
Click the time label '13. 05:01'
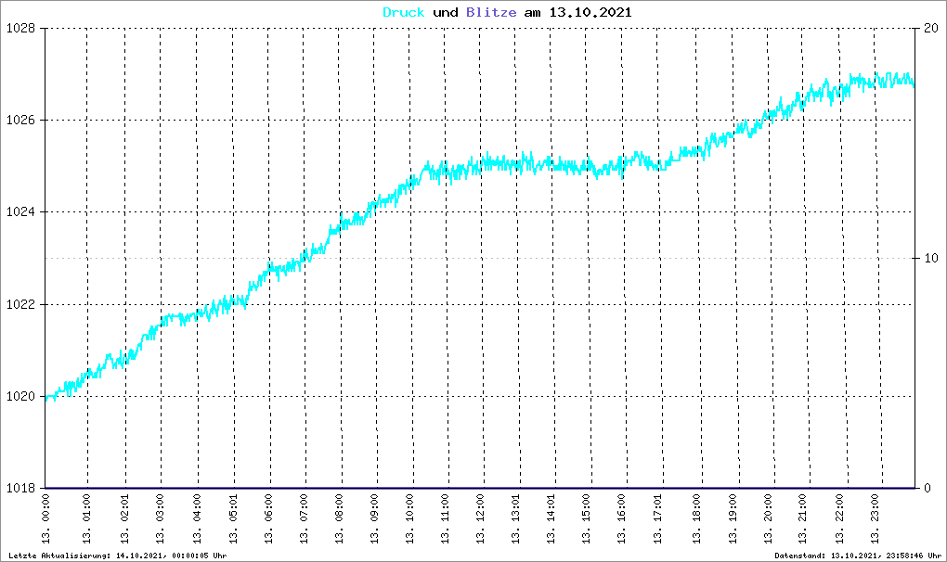tap(233, 518)
